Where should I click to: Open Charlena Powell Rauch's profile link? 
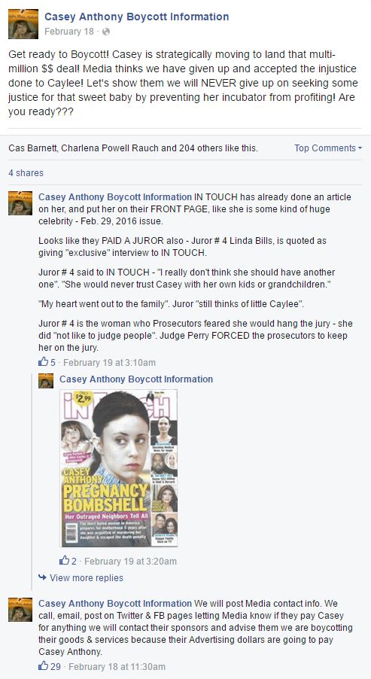pyautogui.click(x=111, y=148)
